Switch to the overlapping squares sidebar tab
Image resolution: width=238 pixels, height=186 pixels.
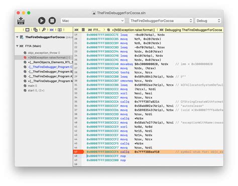(x=35, y=30)
